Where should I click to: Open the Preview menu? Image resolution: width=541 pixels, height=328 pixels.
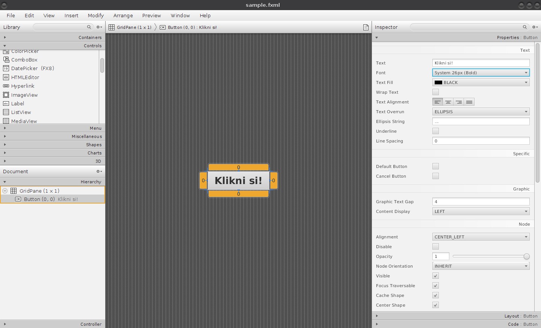click(151, 15)
